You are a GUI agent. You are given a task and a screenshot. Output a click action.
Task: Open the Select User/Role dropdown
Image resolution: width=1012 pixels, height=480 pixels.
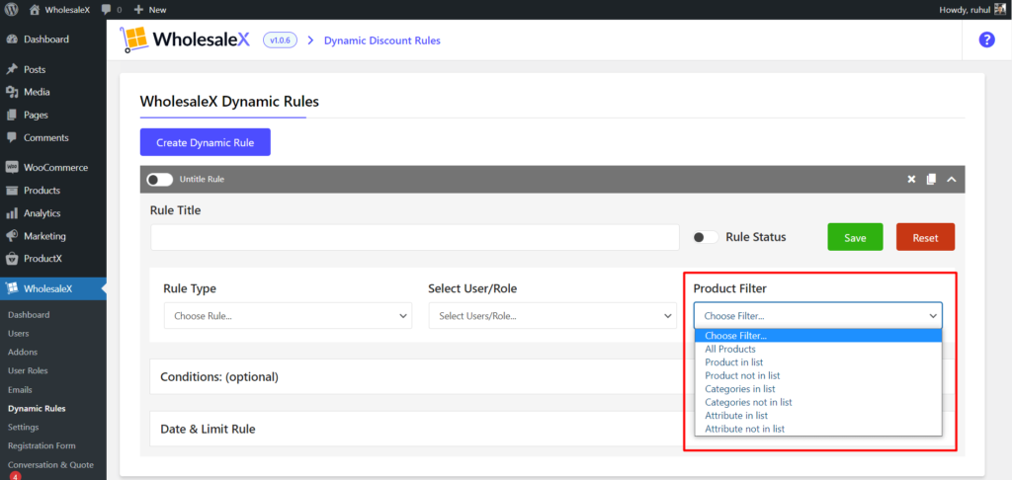click(x=552, y=315)
